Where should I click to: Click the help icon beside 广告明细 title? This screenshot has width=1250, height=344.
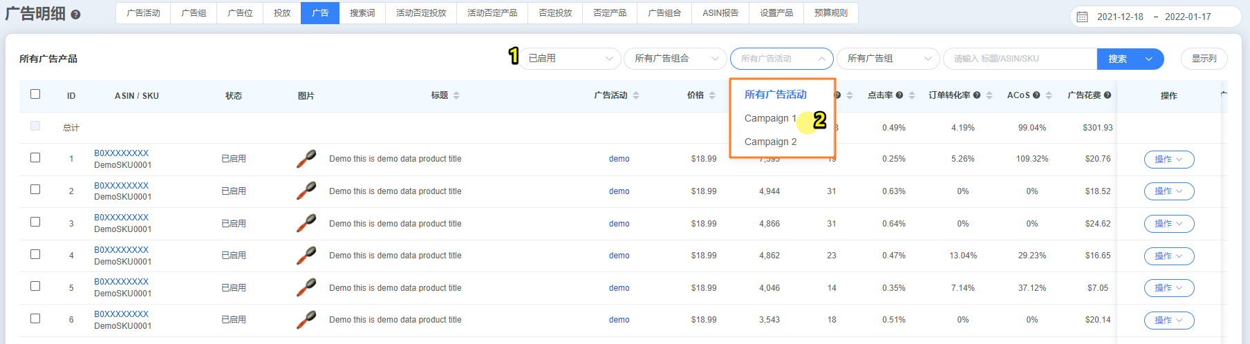point(76,15)
